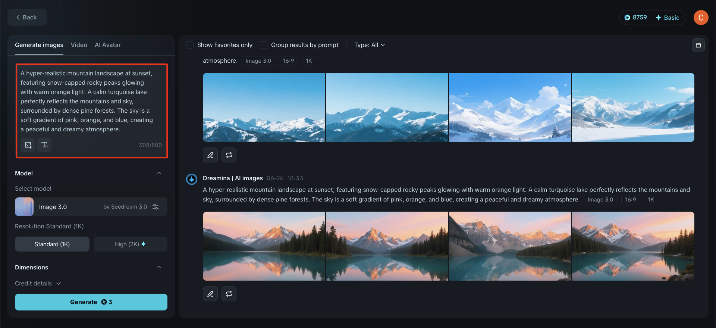The width and height of the screenshot is (716, 328).
Task: Click the Basic plan sparkle icon
Action: tap(659, 18)
